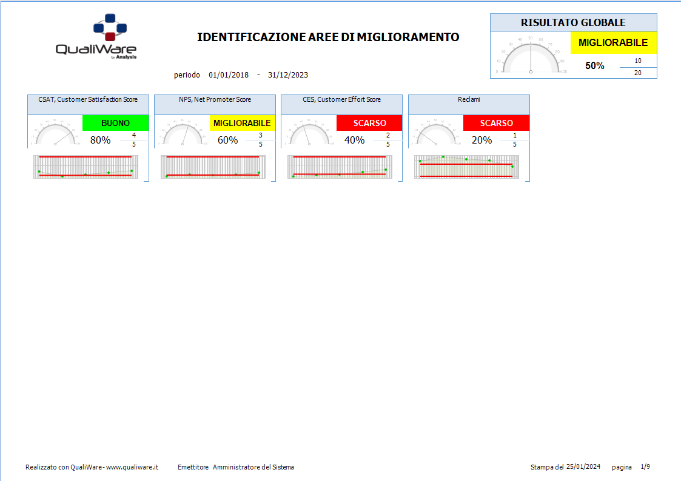Click the global MIGLIORABILE result badge

click(613, 43)
